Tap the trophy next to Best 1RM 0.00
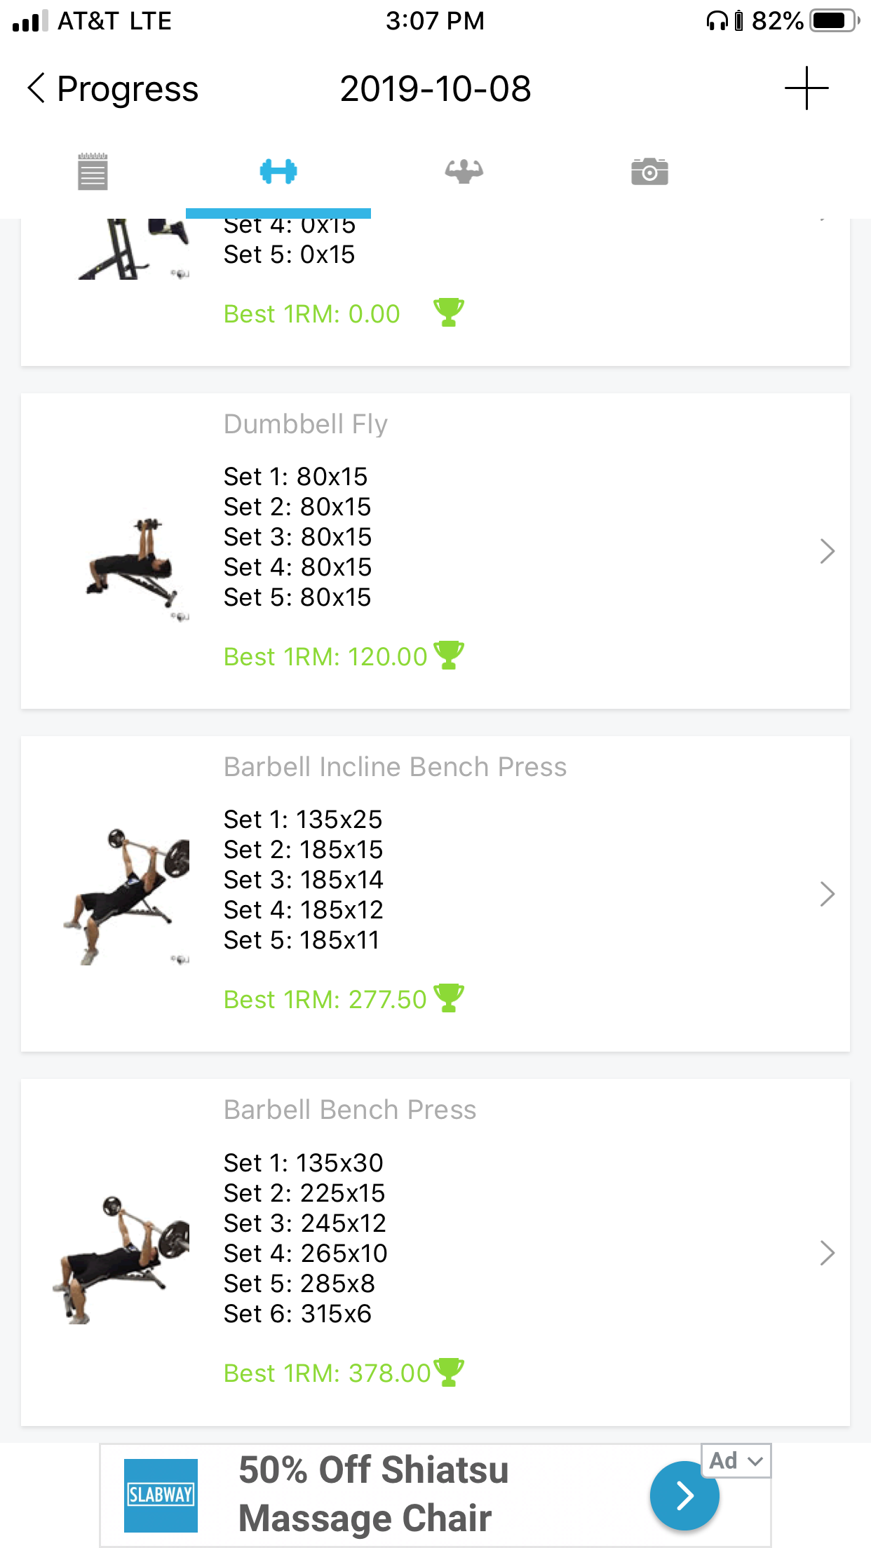This screenshot has width=871, height=1548. click(449, 313)
